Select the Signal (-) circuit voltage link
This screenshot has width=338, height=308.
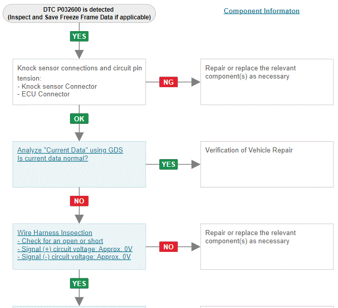[74, 257]
